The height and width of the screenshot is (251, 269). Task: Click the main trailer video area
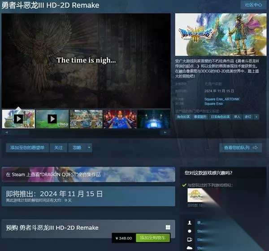86,61
